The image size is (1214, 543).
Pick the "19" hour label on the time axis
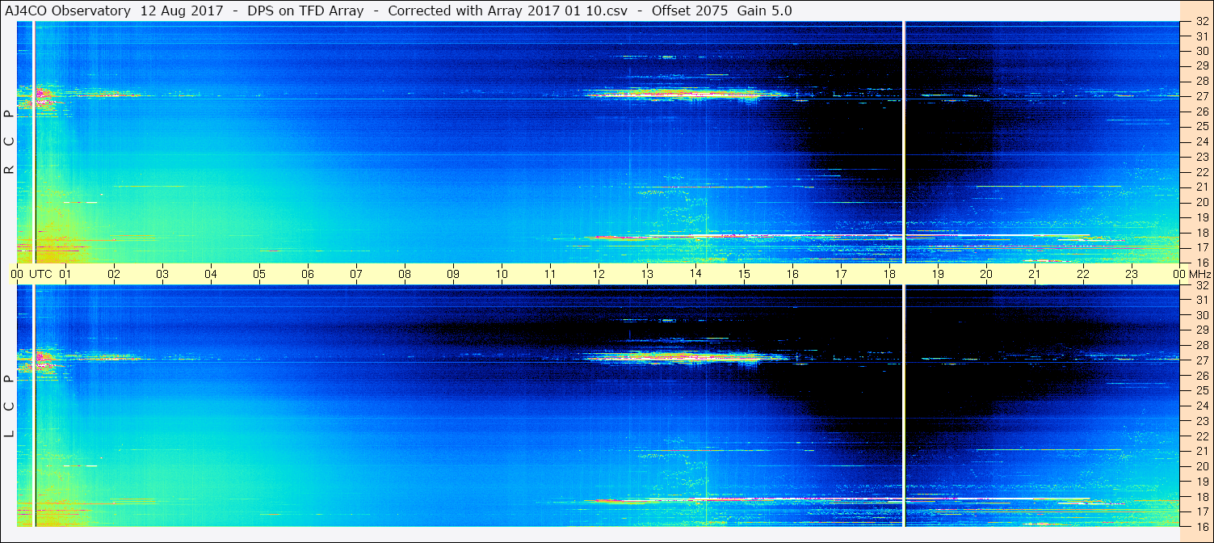[x=938, y=274]
